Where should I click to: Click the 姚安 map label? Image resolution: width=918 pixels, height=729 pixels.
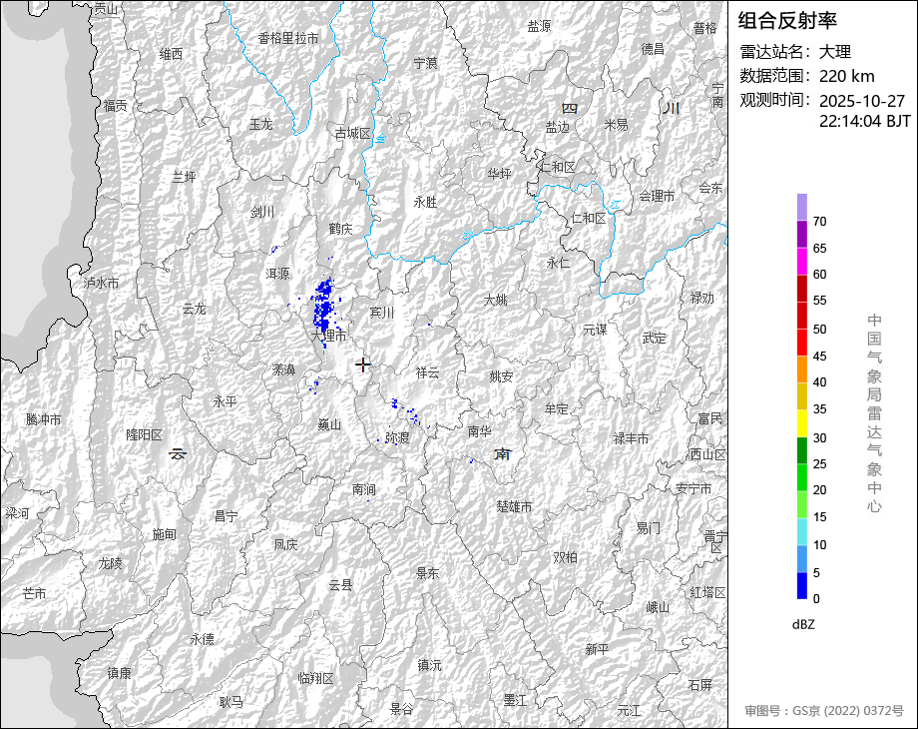501,376
